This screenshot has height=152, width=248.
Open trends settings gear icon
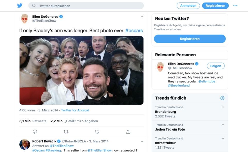tap(222, 98)
